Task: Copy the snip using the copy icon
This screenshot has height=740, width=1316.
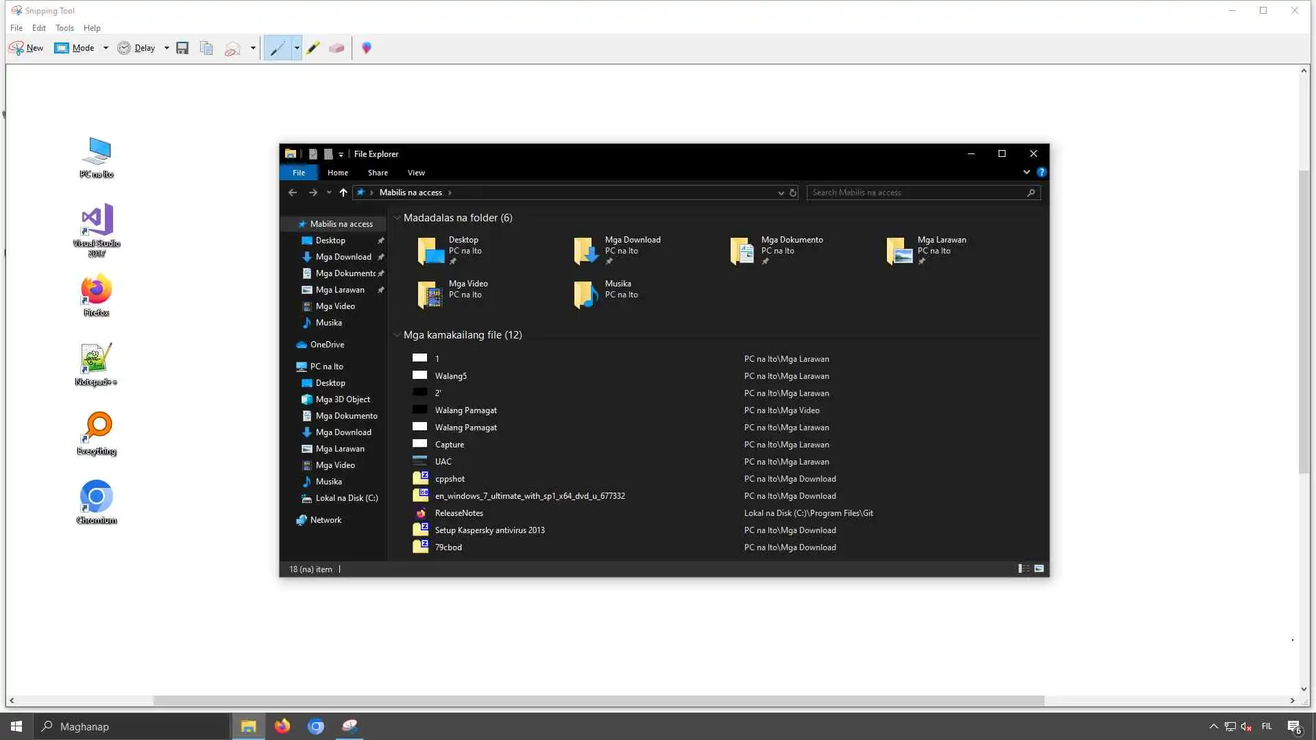Action: [x=206, y=48]
